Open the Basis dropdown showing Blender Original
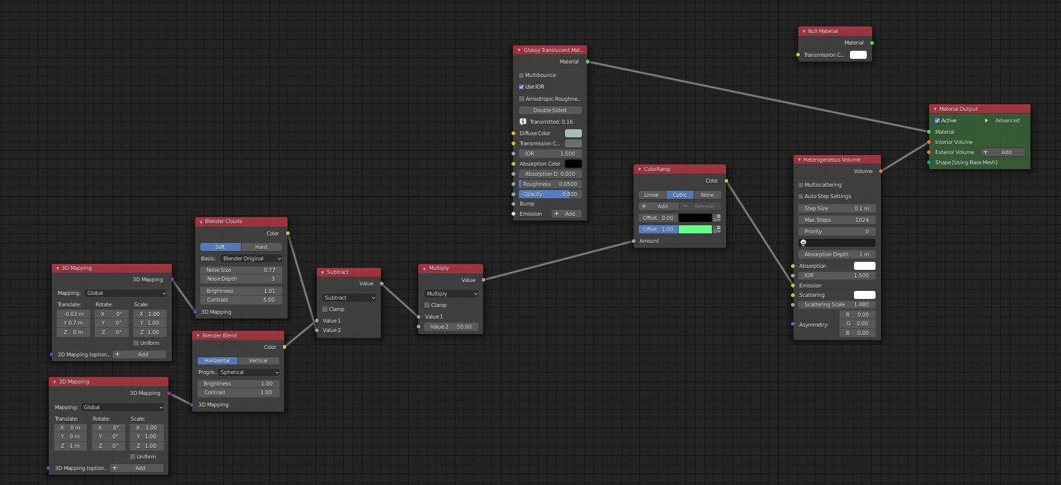This screenshot has width=1061, height=485. (x=251, y=258)
